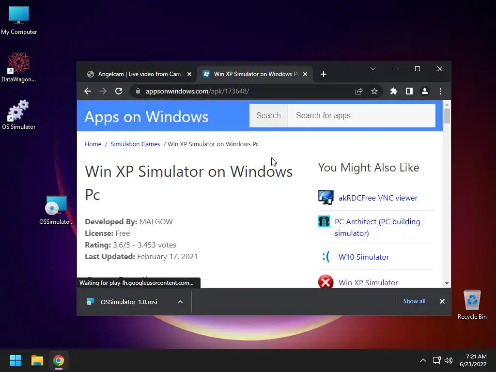The height and width of the screenshot is (372, 496).
Task: Open File Explorer from the taskbar
Action: pyautogui.click(x=37, y=360)
